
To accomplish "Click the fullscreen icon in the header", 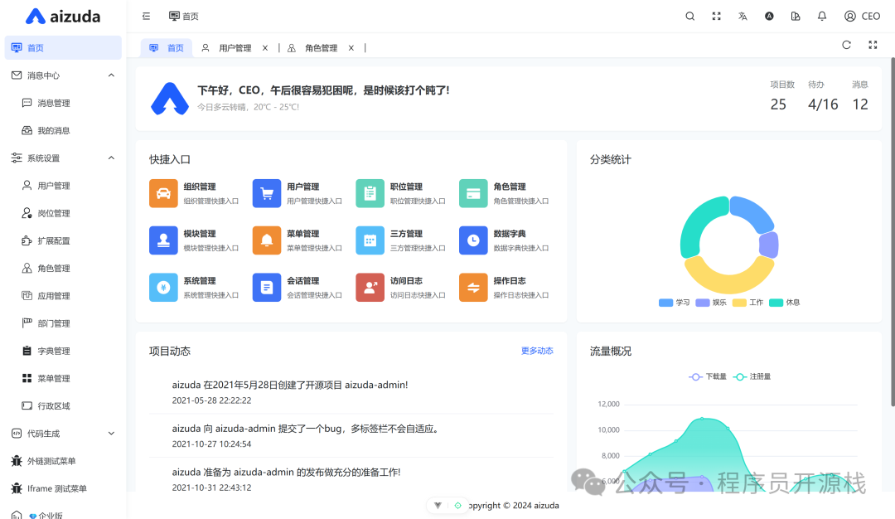I will point(716,16).
